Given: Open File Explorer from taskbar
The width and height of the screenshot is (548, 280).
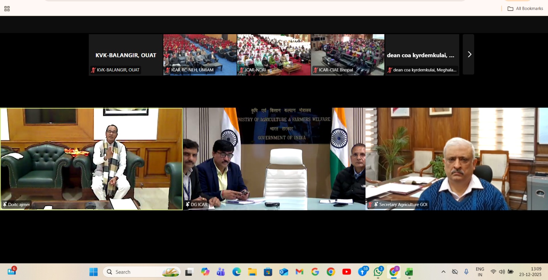Looking at the screenshot, I should point(252,272).
